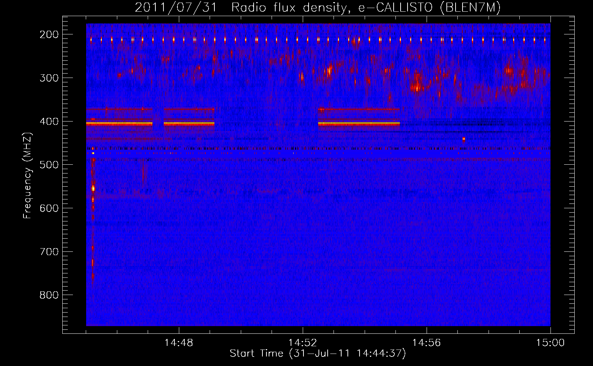This screenshot has width=593, height=366.
Task: Click the 14:52 time tick label
Action: pos(303,343)
